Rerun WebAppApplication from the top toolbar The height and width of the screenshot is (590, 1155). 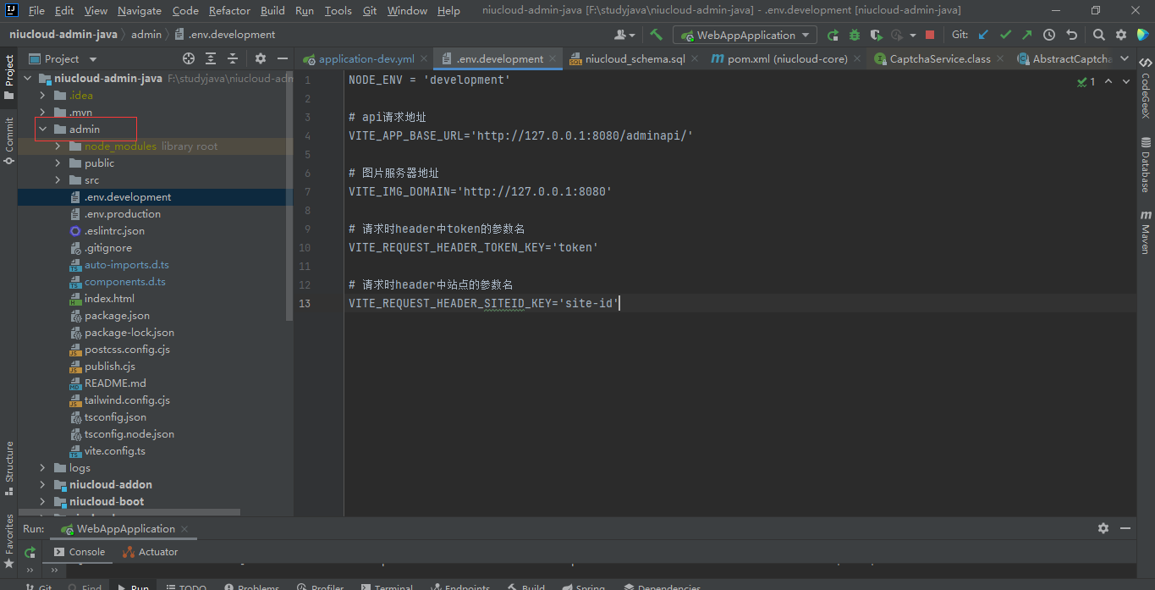[833, 35]
